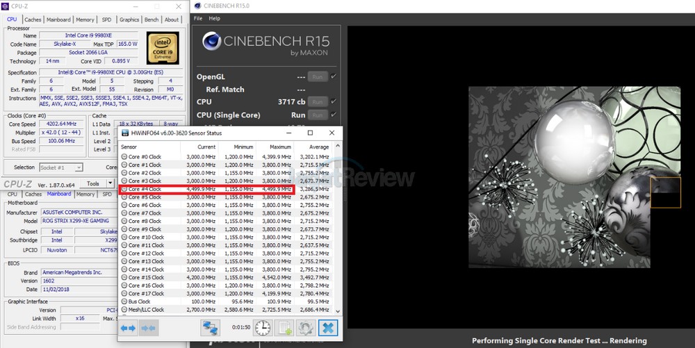
Task: Switch to the Bench tab in CPU-Z
Action: point(152,19)
